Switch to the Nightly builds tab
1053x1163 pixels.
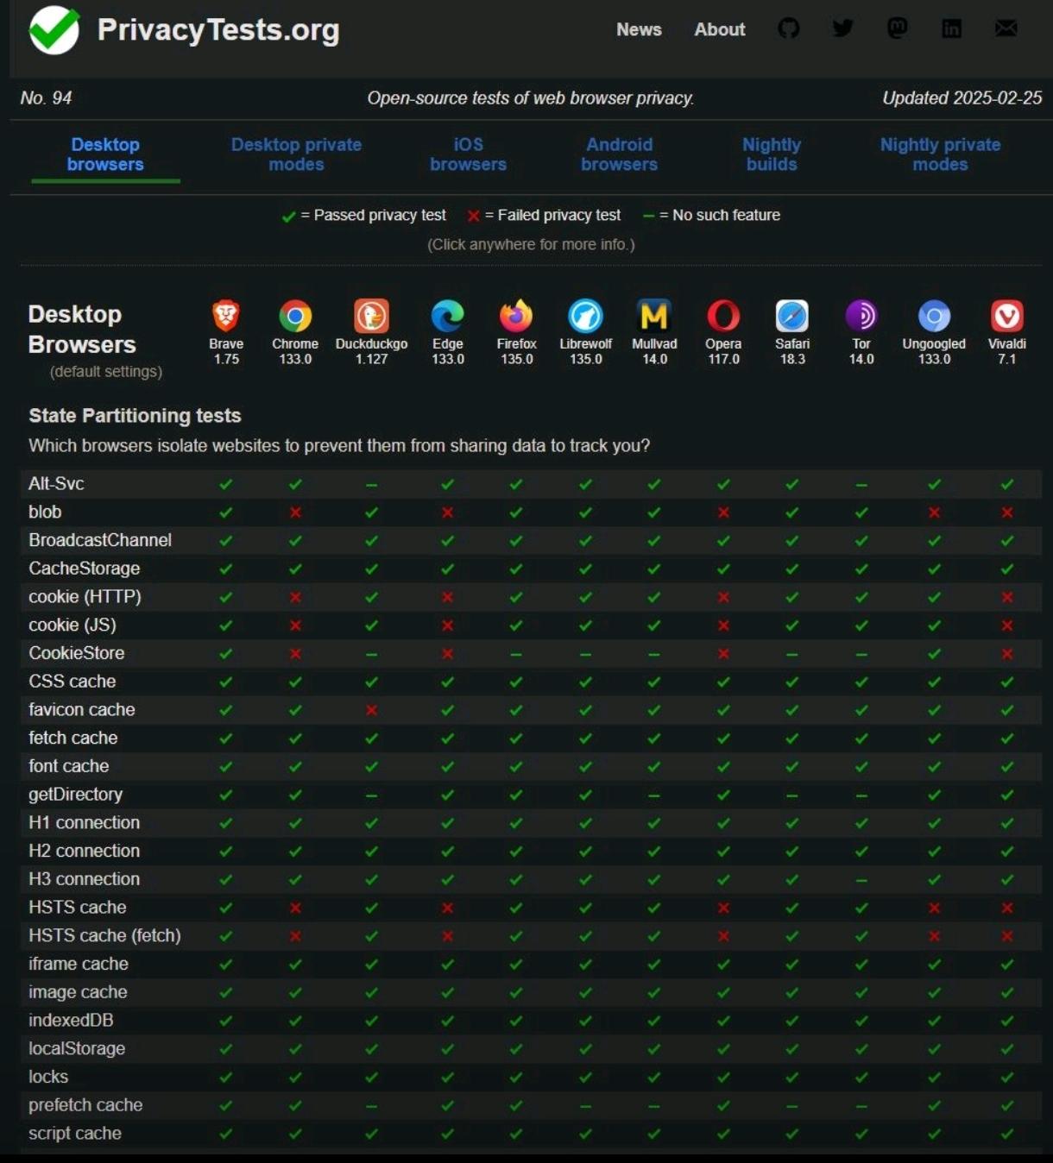(772, 154)
